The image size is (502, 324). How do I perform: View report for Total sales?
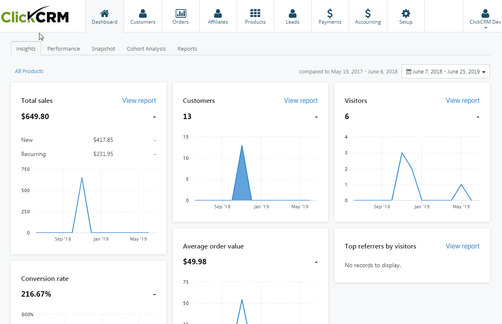click(x=139, y=100)
